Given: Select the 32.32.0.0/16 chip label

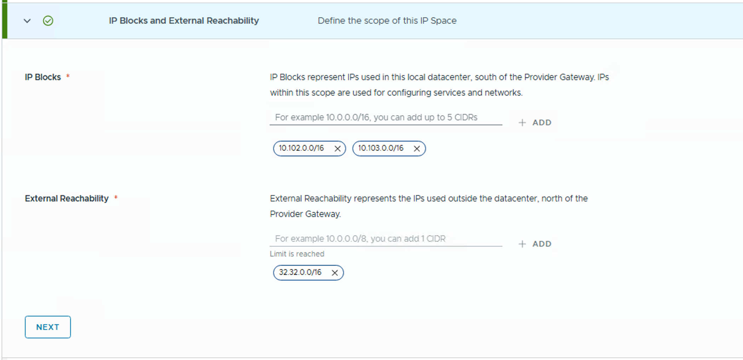Looking at the screenshot, I should (300, 272).
